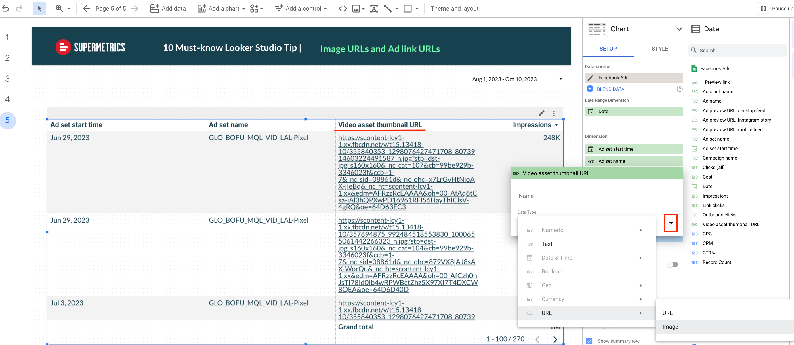Open the table three-dot options menu
Viewport: 794px width, 345px height.
(x=554, y=113)
